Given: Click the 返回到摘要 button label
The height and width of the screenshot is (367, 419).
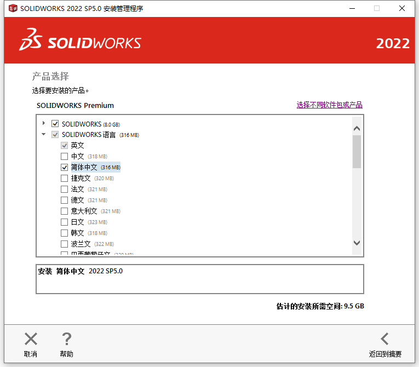Looking at the screenshot, I should coord(385,354).
